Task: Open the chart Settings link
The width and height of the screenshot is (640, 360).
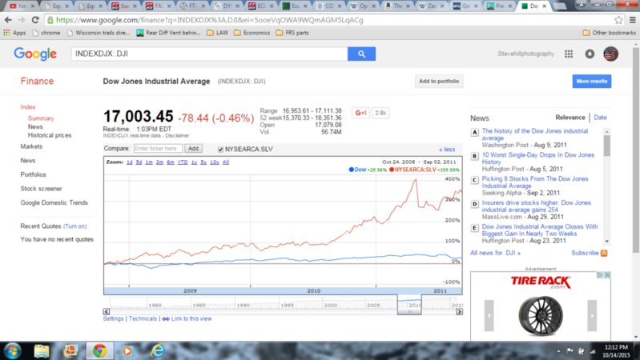Action: [113, 319]
